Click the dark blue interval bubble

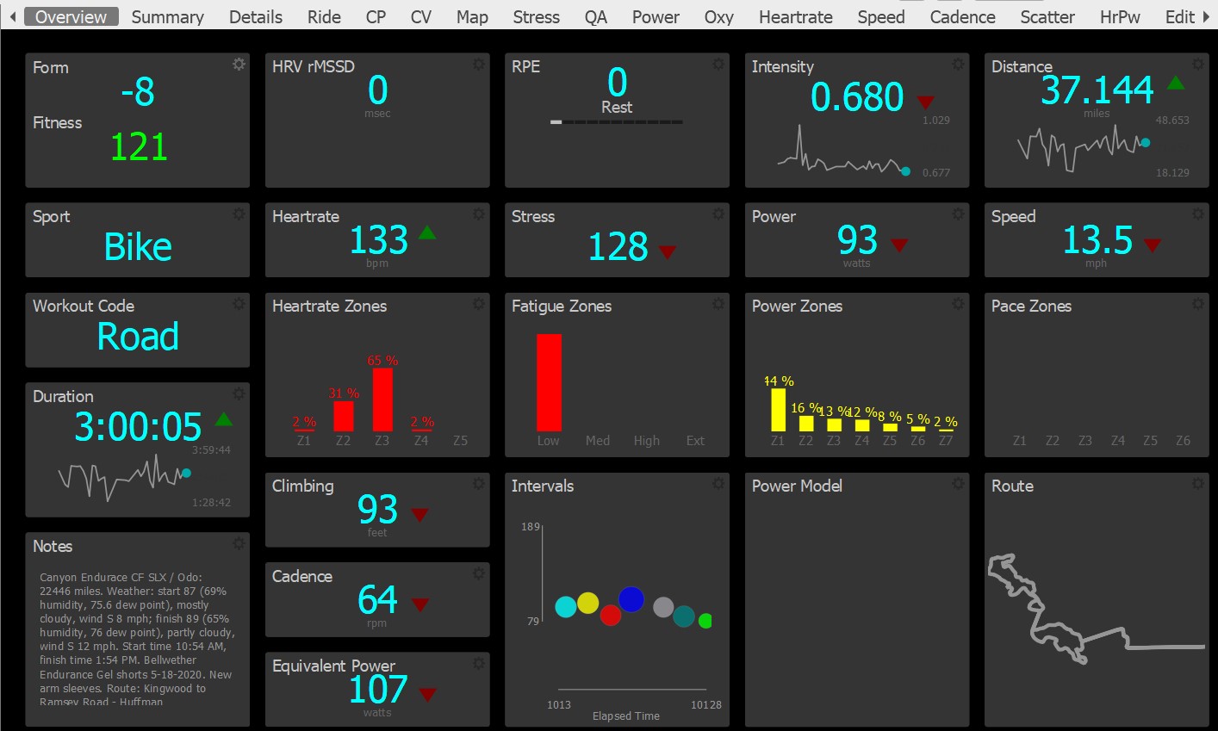pos(631,599)
